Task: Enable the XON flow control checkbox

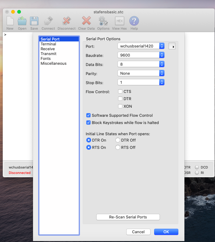Action: [x=120, y=106]
